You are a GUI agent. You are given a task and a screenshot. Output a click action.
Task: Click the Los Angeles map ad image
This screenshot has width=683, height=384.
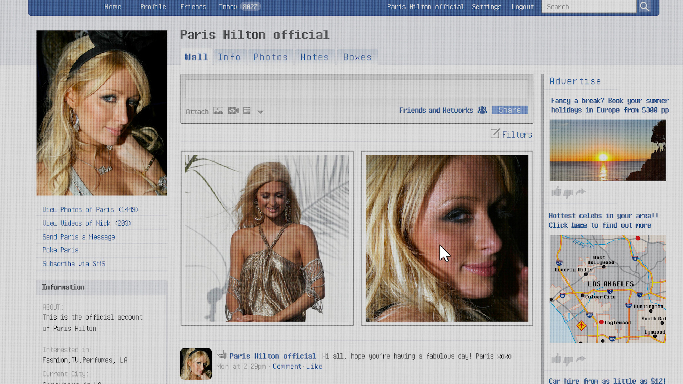(608, 289)
